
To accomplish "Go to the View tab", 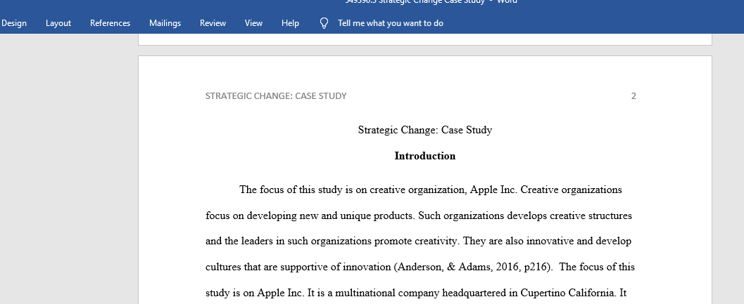I will pyautogui.click(x=253, y=23).
